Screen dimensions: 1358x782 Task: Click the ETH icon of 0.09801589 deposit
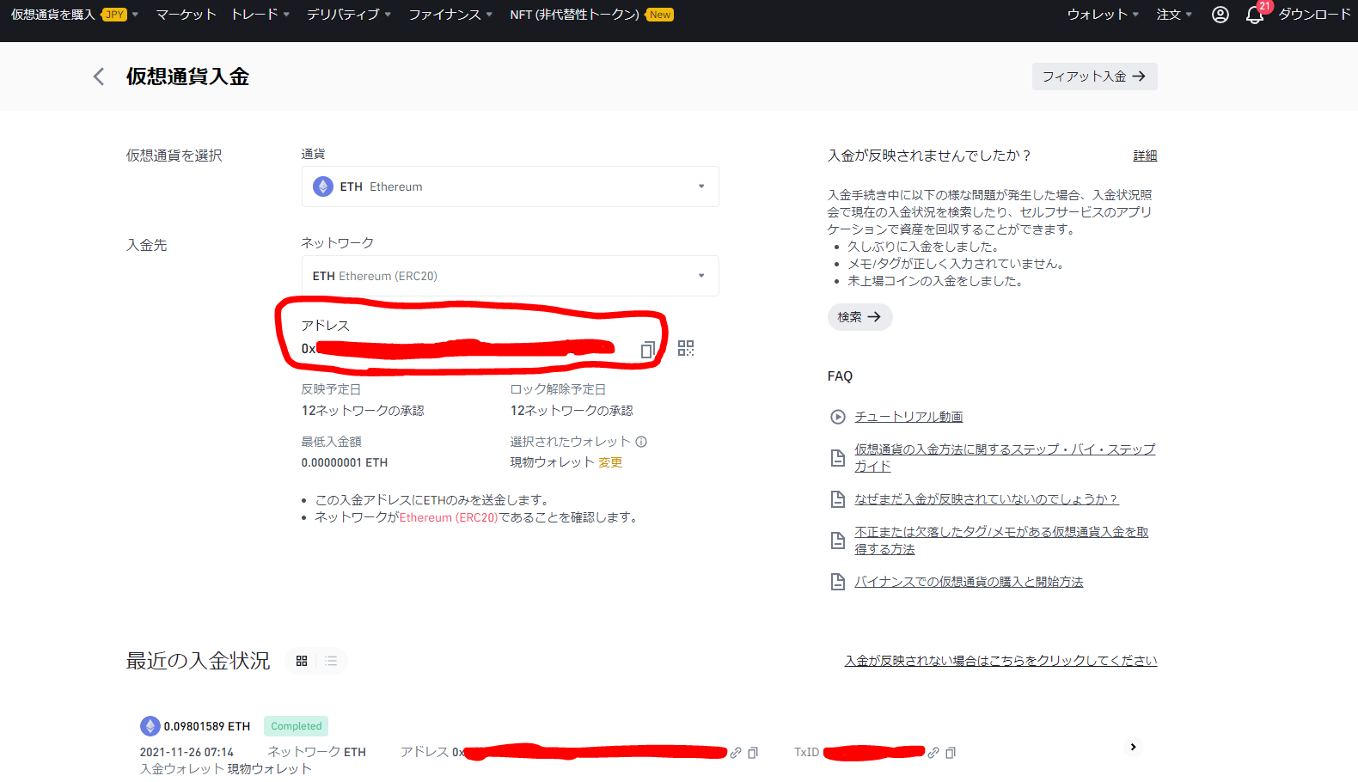point(150,726)
